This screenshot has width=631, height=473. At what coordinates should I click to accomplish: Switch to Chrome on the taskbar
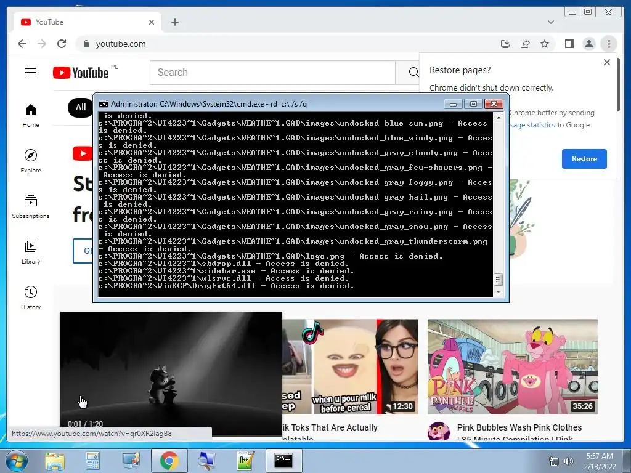tap(169, 461)
